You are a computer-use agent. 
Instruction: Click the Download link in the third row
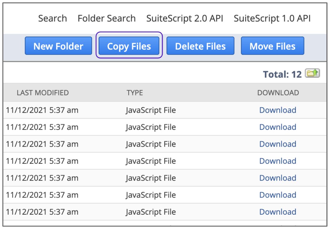point(278,144)
